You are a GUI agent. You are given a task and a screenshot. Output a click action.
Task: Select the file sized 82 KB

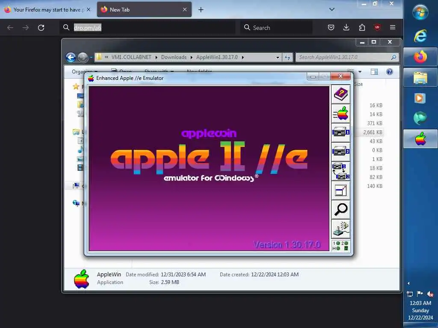(x=376, y=177)
